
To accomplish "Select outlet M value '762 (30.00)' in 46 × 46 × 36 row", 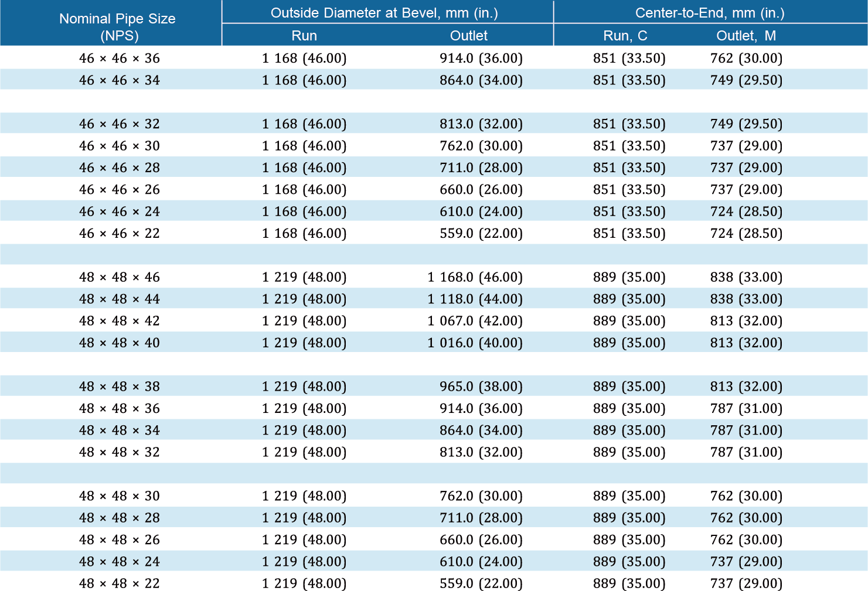I will tap(747, 59).
